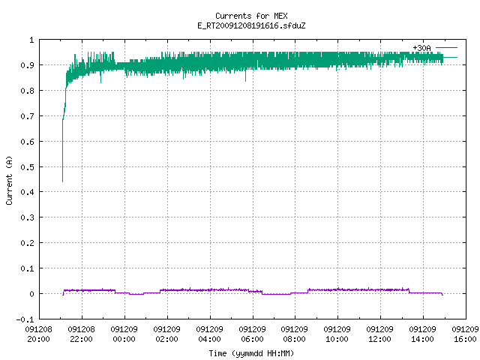Click the y-axis tick label '0.2'
480x360 pixels.
tap(27, 243)
